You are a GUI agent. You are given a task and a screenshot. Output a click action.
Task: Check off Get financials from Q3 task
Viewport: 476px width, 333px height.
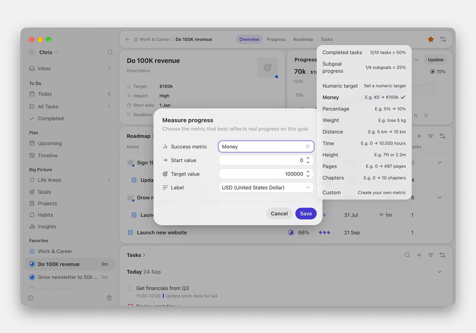(x=130, y=288)
